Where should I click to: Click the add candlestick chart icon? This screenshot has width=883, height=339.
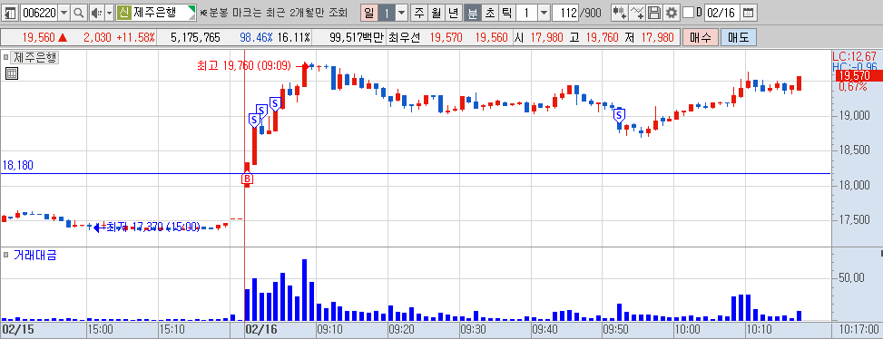pyautogui.click(x=620, y=13)
